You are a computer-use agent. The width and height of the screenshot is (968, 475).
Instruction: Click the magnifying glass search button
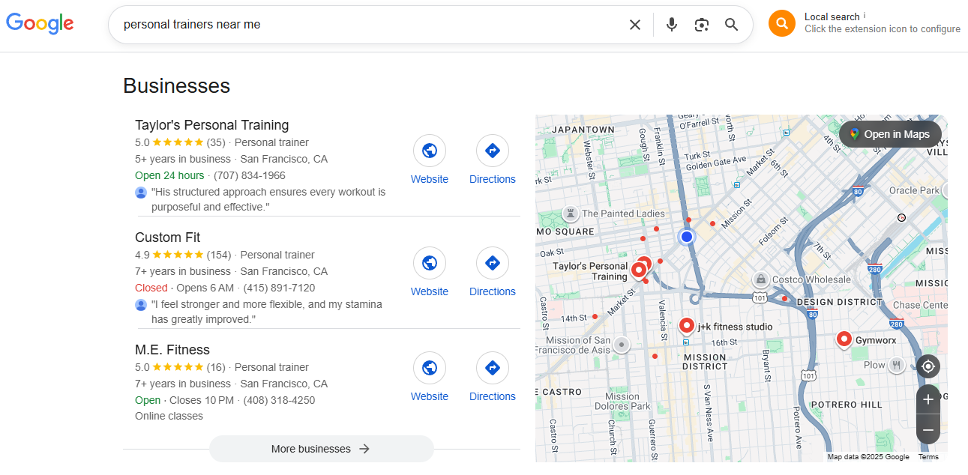pos(732,25)
